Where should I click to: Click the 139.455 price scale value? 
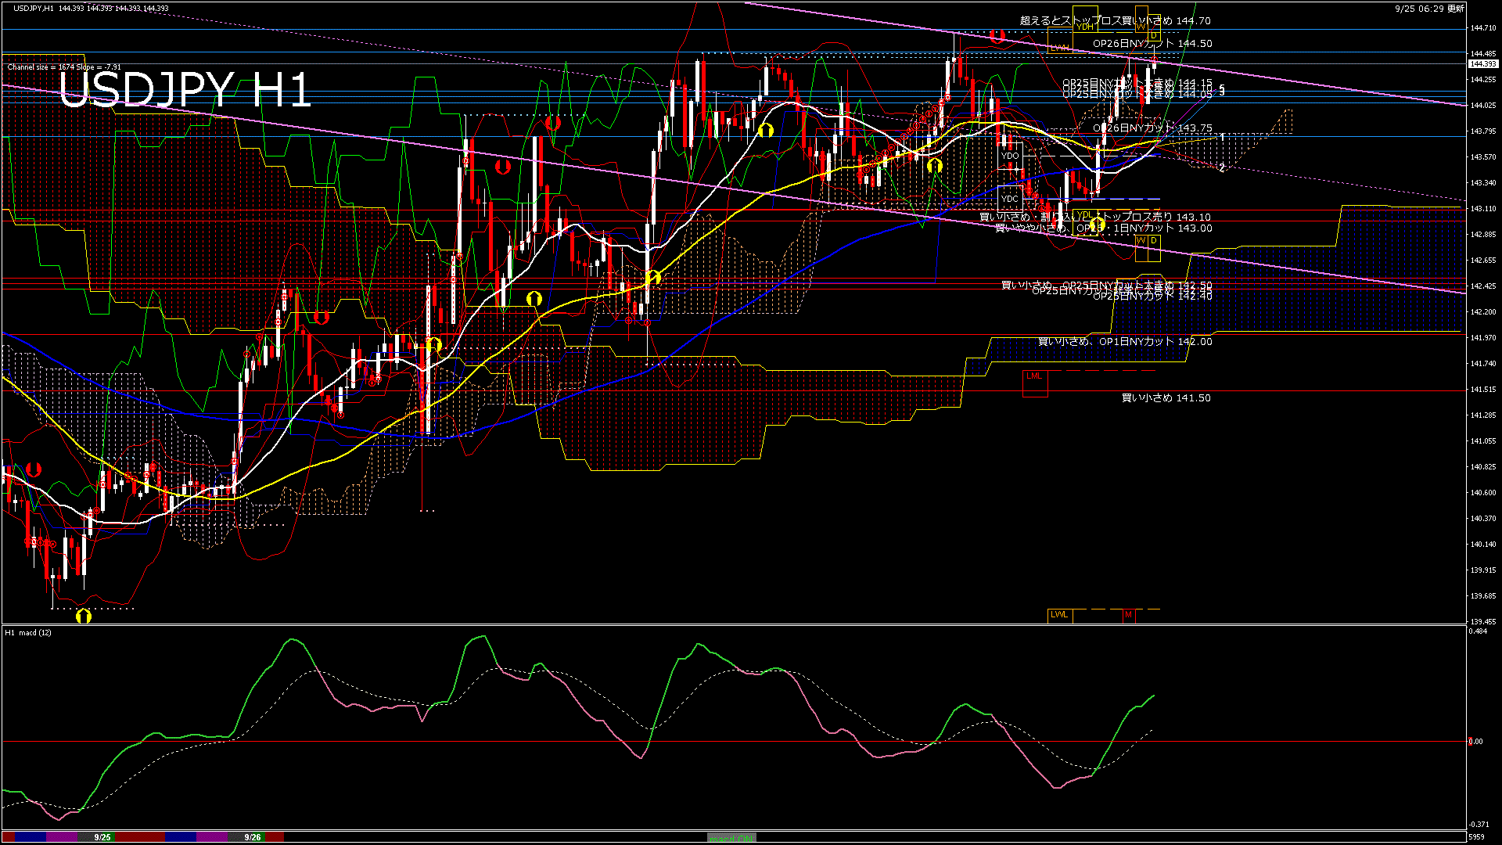click(1483, 622)
